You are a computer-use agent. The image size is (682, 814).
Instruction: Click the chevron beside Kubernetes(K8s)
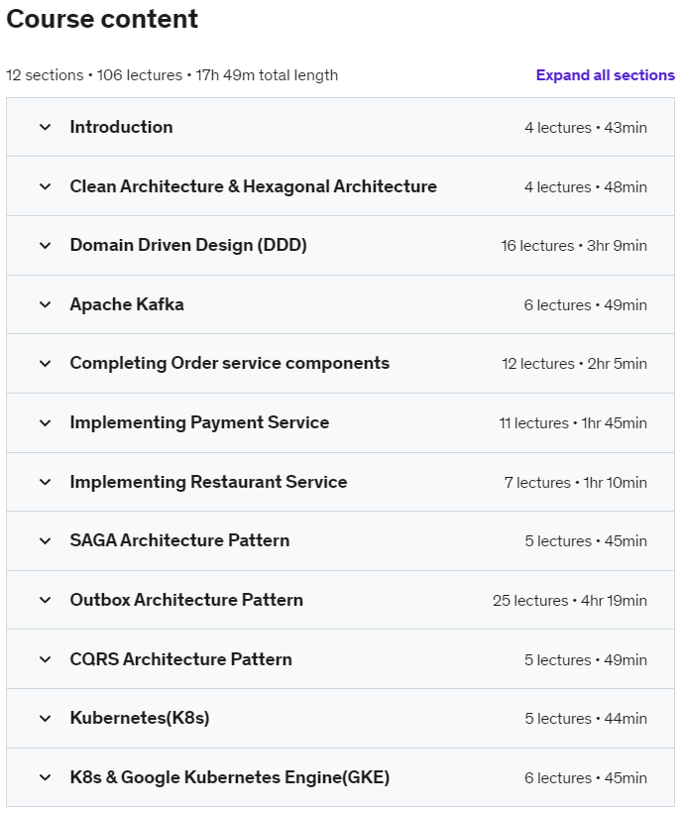coord(45,719)
